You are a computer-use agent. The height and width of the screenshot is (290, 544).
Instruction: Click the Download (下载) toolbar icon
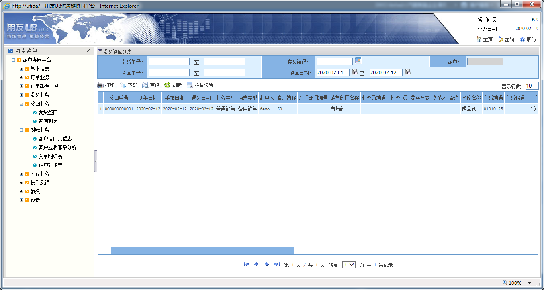(123, 85)
